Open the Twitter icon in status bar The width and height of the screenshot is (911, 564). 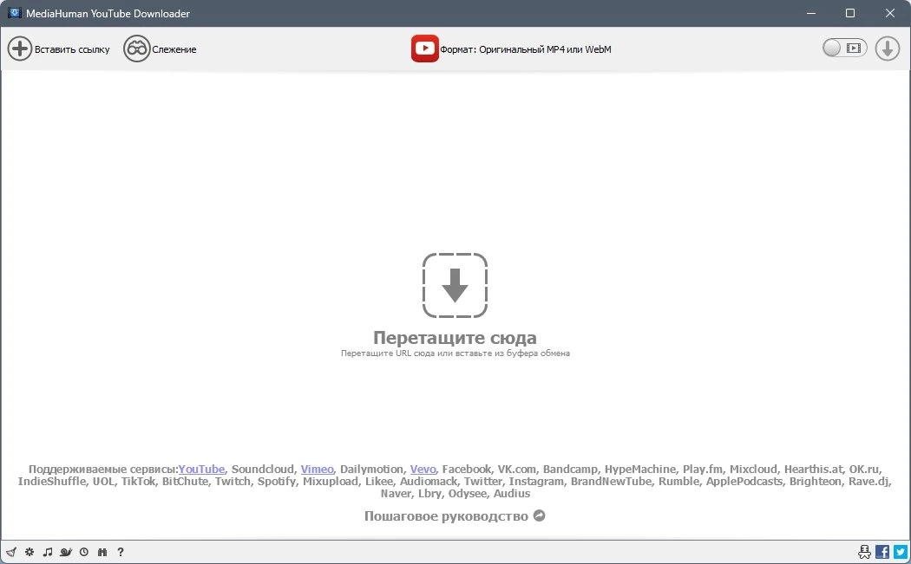coord(901,552)
